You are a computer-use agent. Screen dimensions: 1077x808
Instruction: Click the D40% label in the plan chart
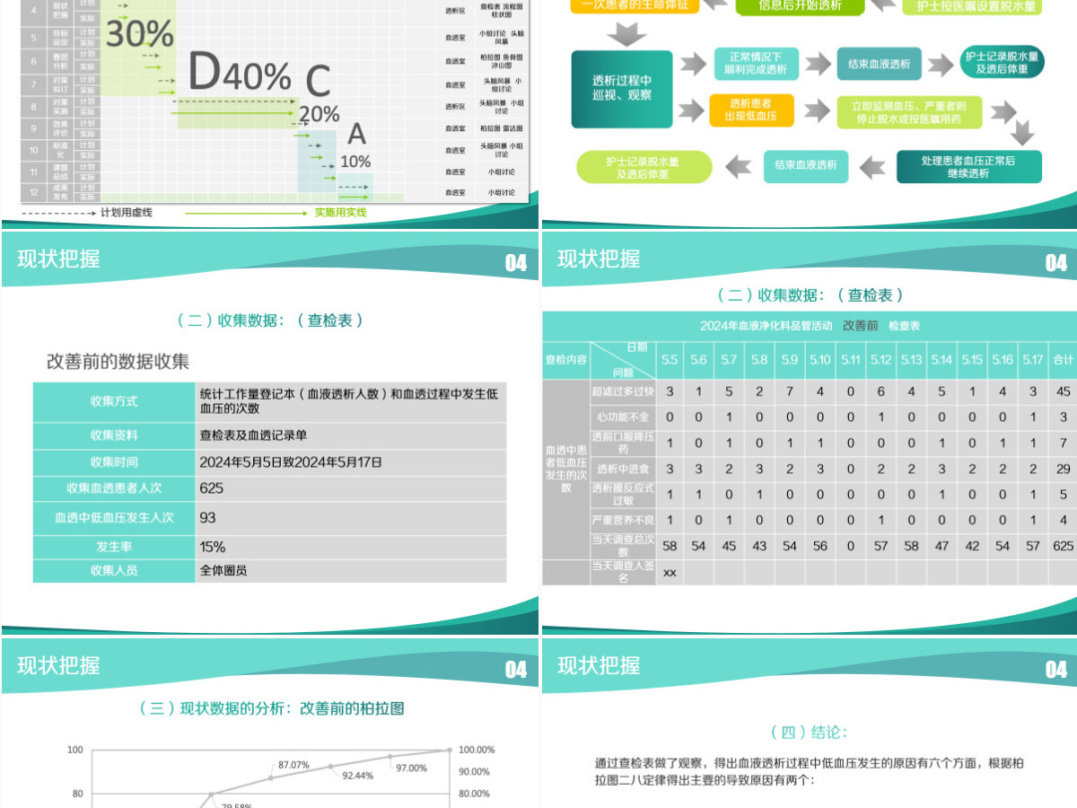[x=240, y=74]
